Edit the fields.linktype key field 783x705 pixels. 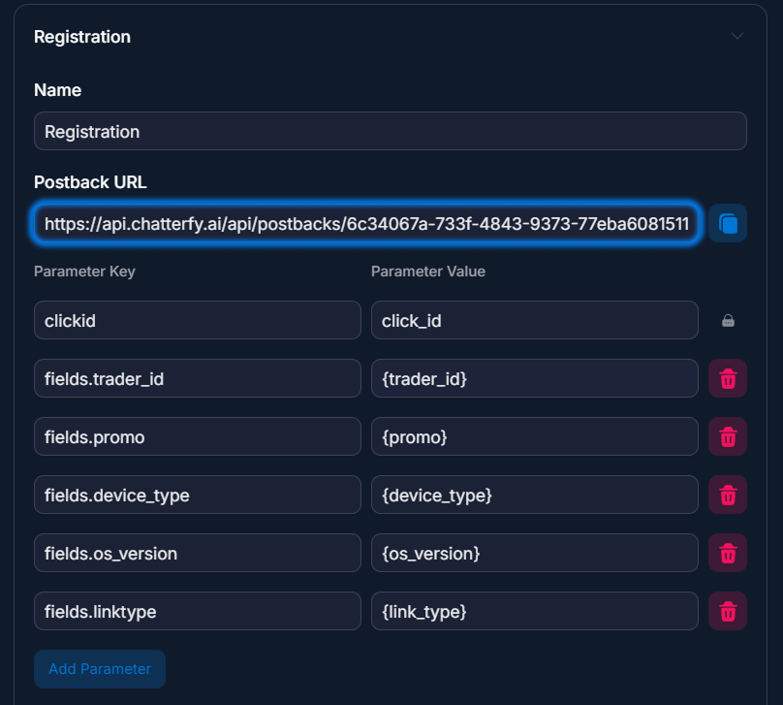[x=198, y=612]
